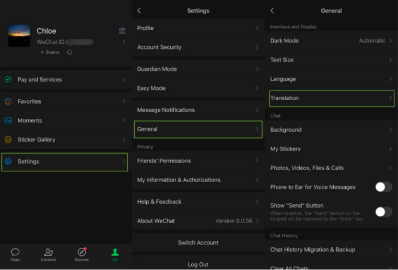Image resolution: width=398 pixels, height=270 pixels.
Task: Click the circle icon next to Status
Action: 70,52
